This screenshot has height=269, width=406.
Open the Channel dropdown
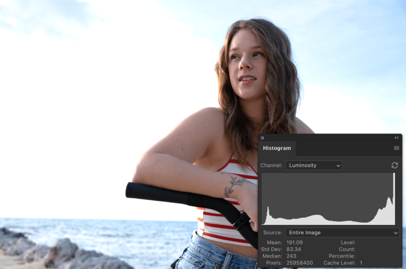(313, 165)
